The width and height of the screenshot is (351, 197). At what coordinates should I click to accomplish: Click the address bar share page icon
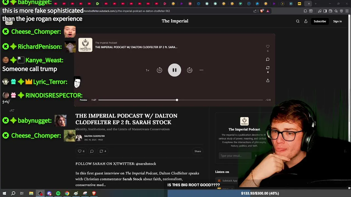pos(255,11)
